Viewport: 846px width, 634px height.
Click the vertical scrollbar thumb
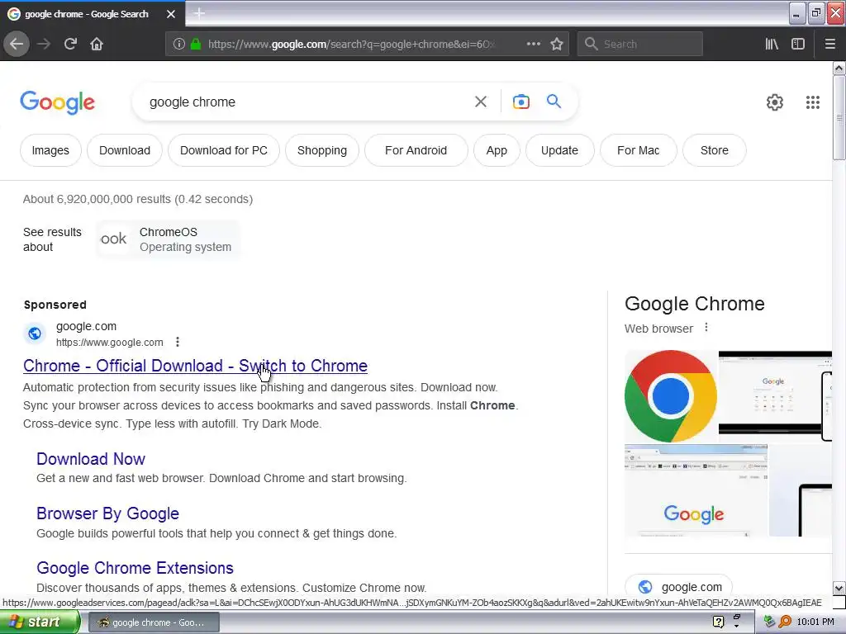tap(839, 117)
